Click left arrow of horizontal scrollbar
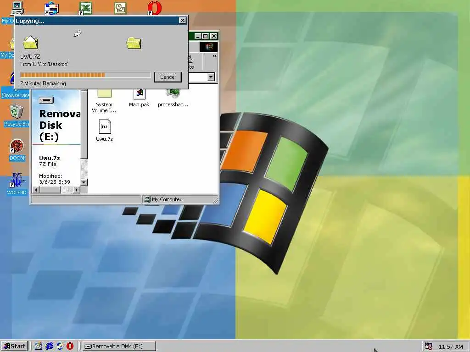 [x=36, y=190]
